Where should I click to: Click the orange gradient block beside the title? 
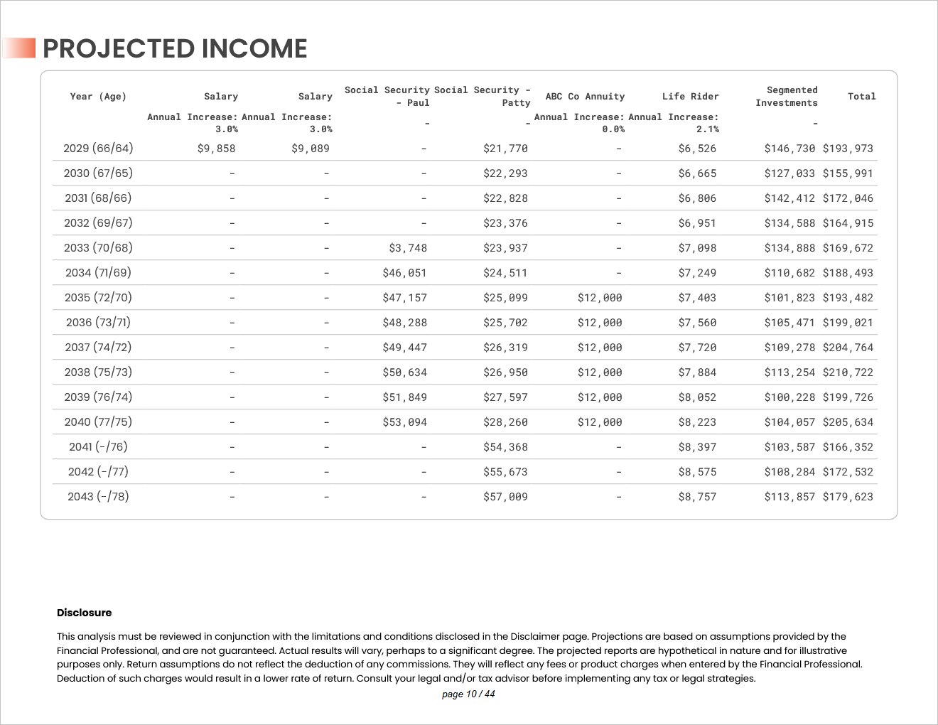click(x=20, y=48)
